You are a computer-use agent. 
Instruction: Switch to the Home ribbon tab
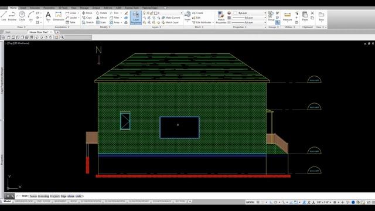tap(13, 8)
